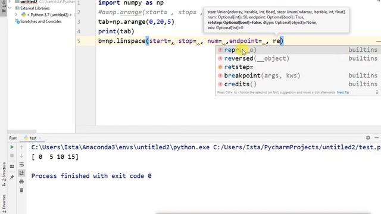Collapse the External Libraries node
The width and height of the screenshot is (381, 214).
coord(10,8)
